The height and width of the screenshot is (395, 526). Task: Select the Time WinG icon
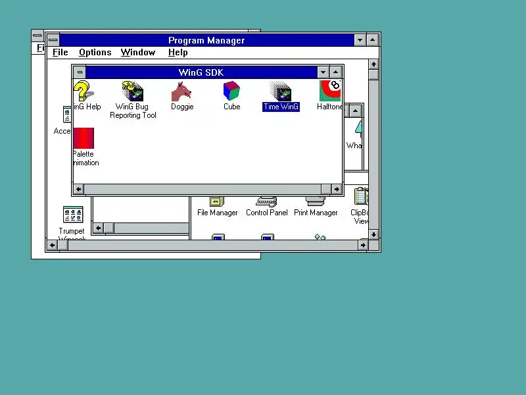tap(281, 91)
